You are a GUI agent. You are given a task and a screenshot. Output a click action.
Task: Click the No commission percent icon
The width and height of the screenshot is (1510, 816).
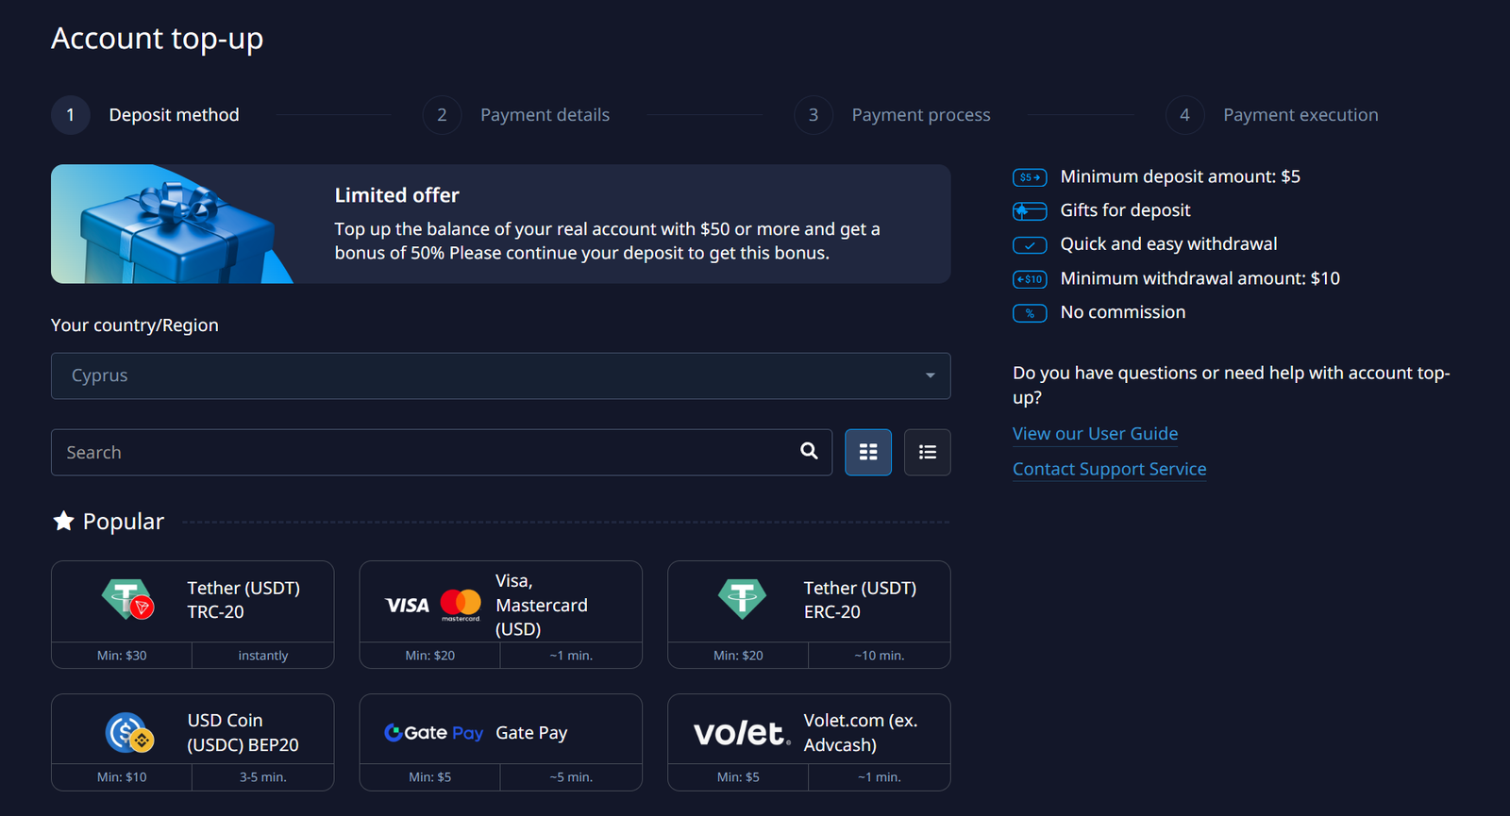(1030, 313)
